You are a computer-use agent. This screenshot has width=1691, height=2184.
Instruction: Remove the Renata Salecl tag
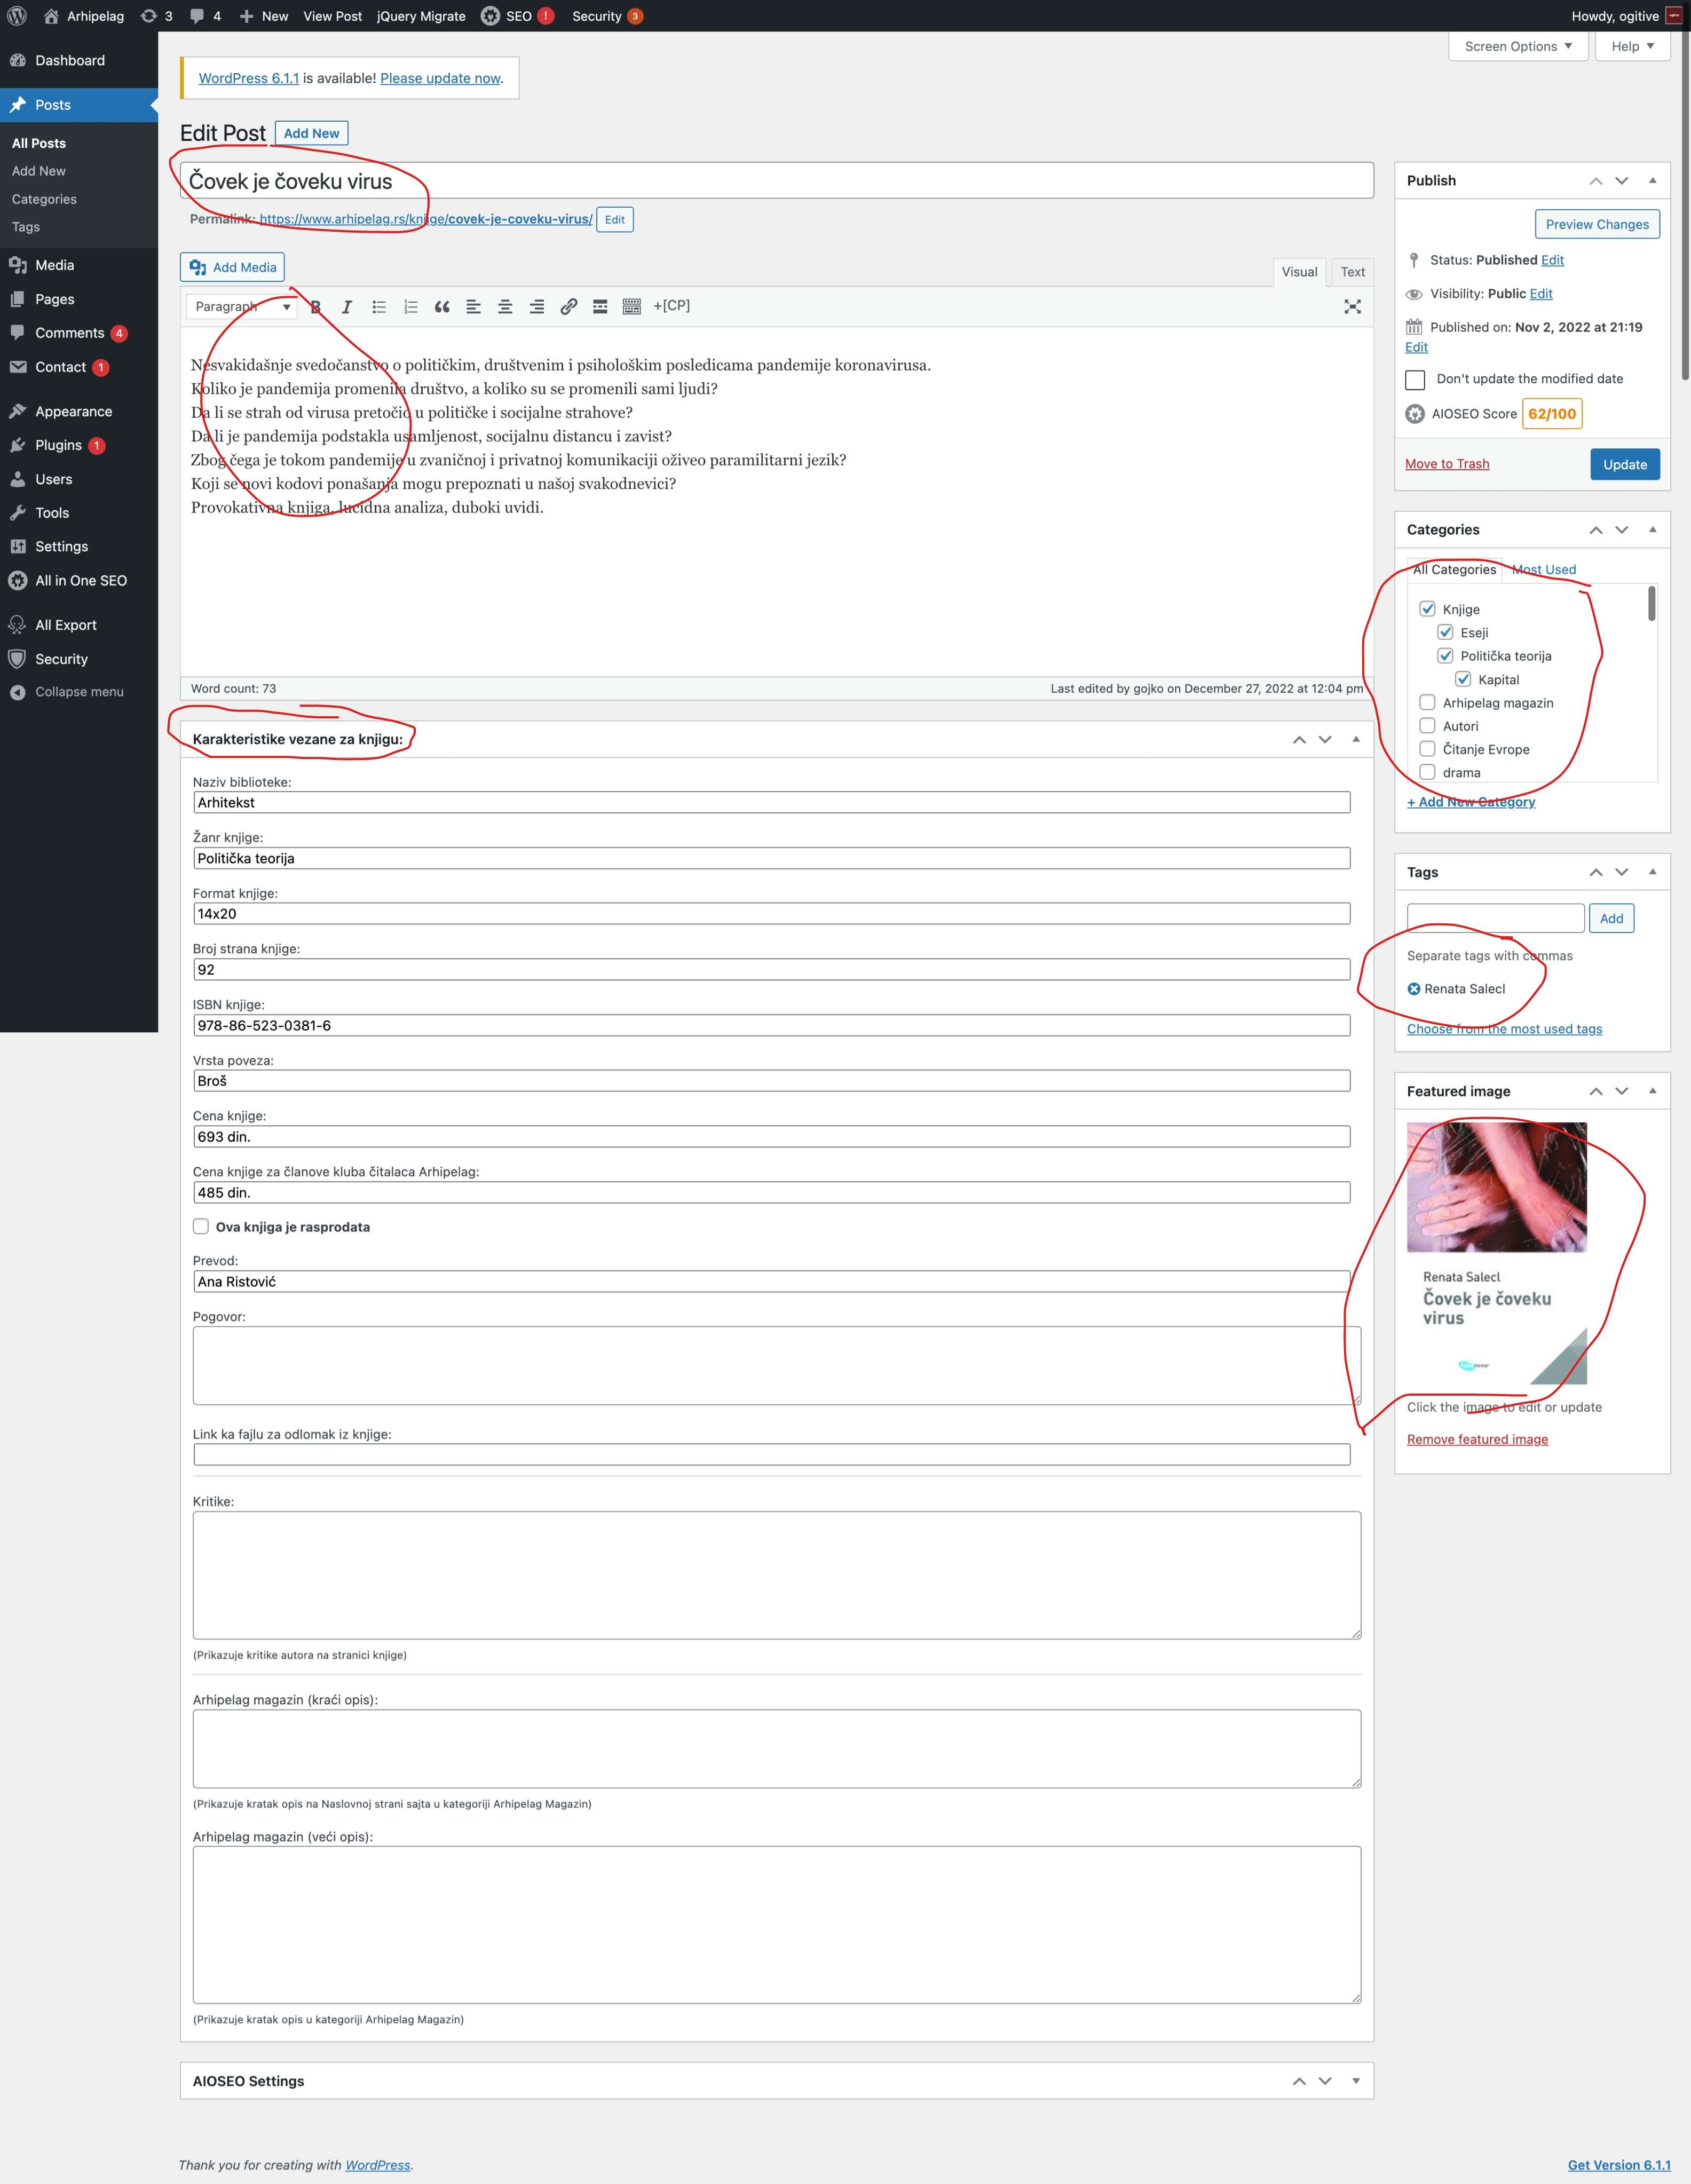click(x=1414, y=989)
